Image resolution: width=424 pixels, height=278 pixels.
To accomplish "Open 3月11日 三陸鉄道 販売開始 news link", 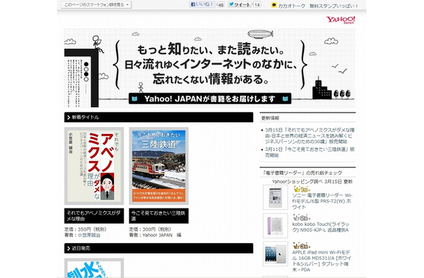I will [x=309, y=152].
